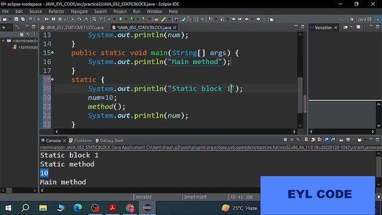This screenshot has width=382, height=215.
Task: Open the File menu
Action: point(5,11)
